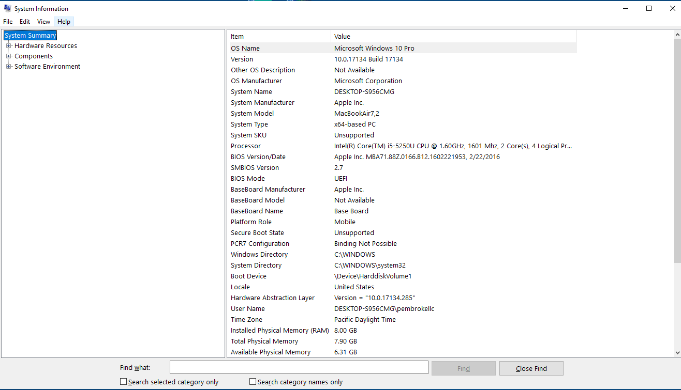Expand the Hardware Resources node
Screen dimensions: 681x390
click(x=8, y=46)
